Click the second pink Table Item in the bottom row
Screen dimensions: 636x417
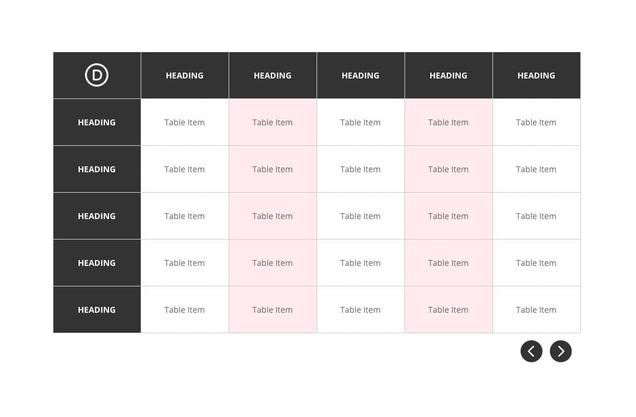448,310
